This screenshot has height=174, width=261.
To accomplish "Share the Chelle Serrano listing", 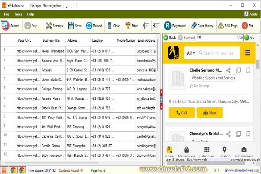I will (228, 70).
